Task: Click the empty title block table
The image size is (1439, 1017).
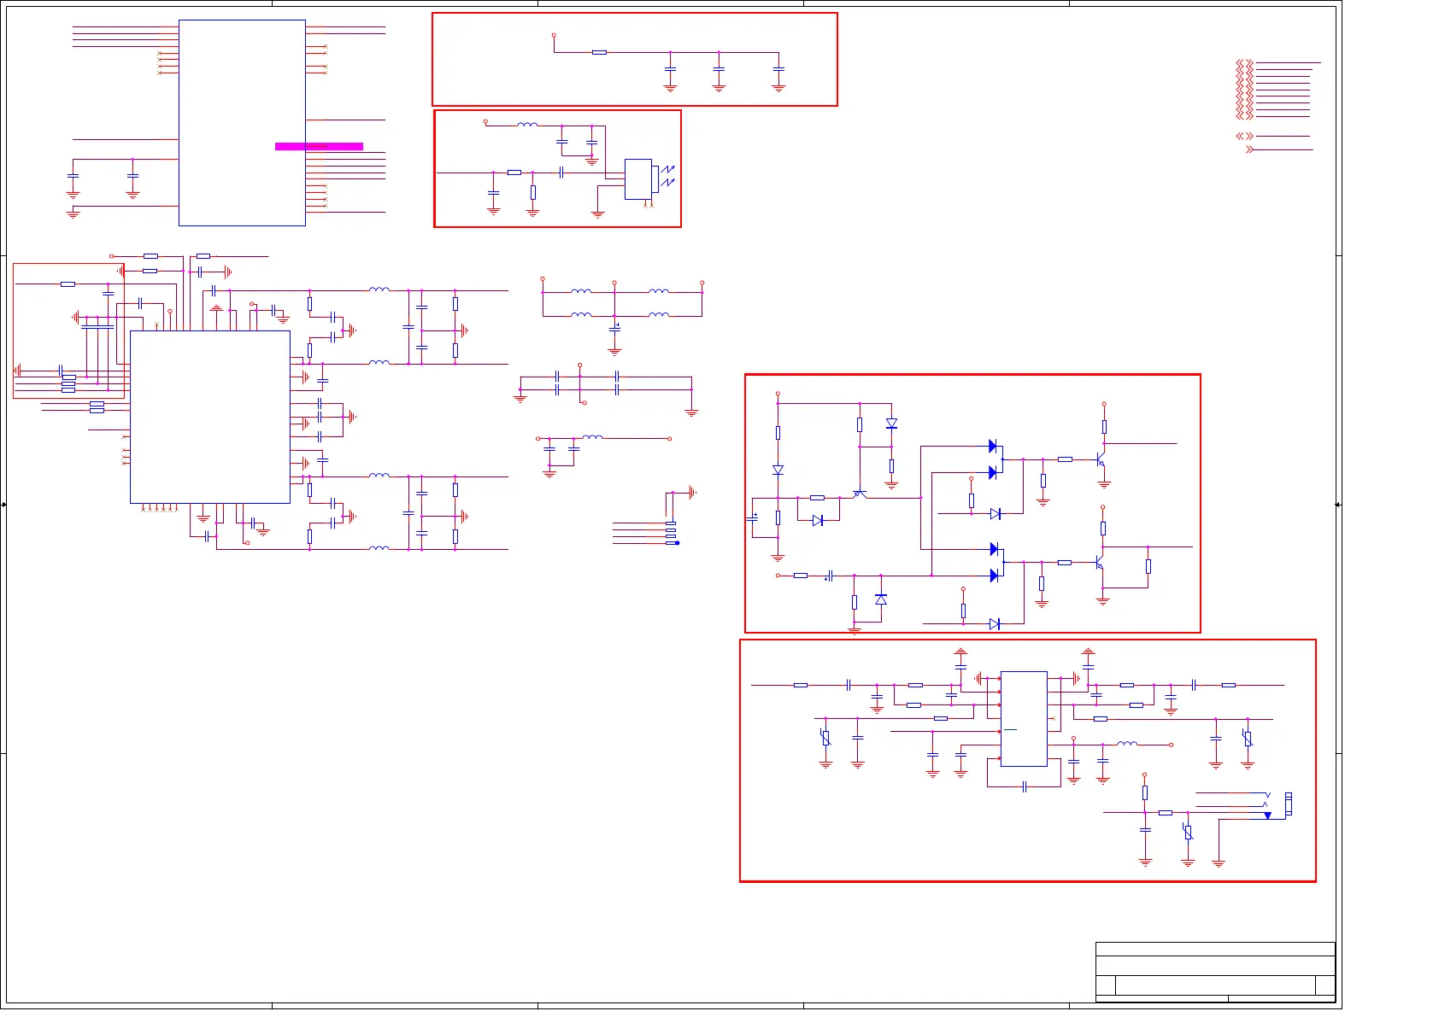Action: tap(1215, 972)
